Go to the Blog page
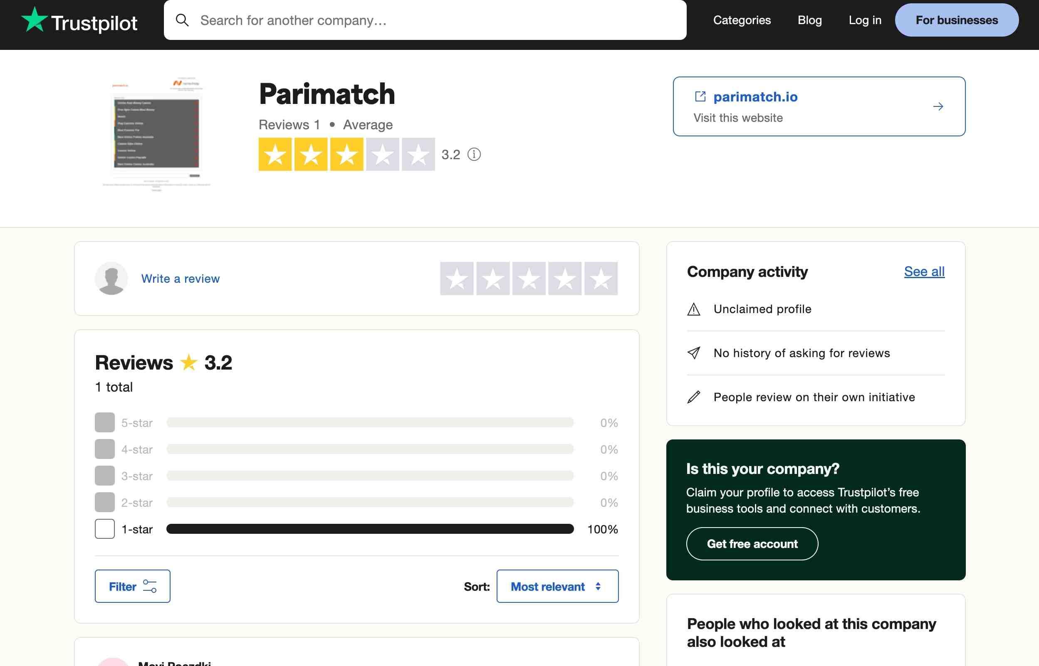1039x666 pixels. [x=809, y=20]
